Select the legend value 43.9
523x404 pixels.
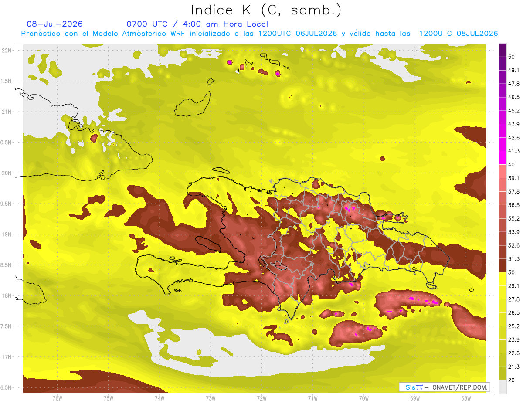coord(513,124)
